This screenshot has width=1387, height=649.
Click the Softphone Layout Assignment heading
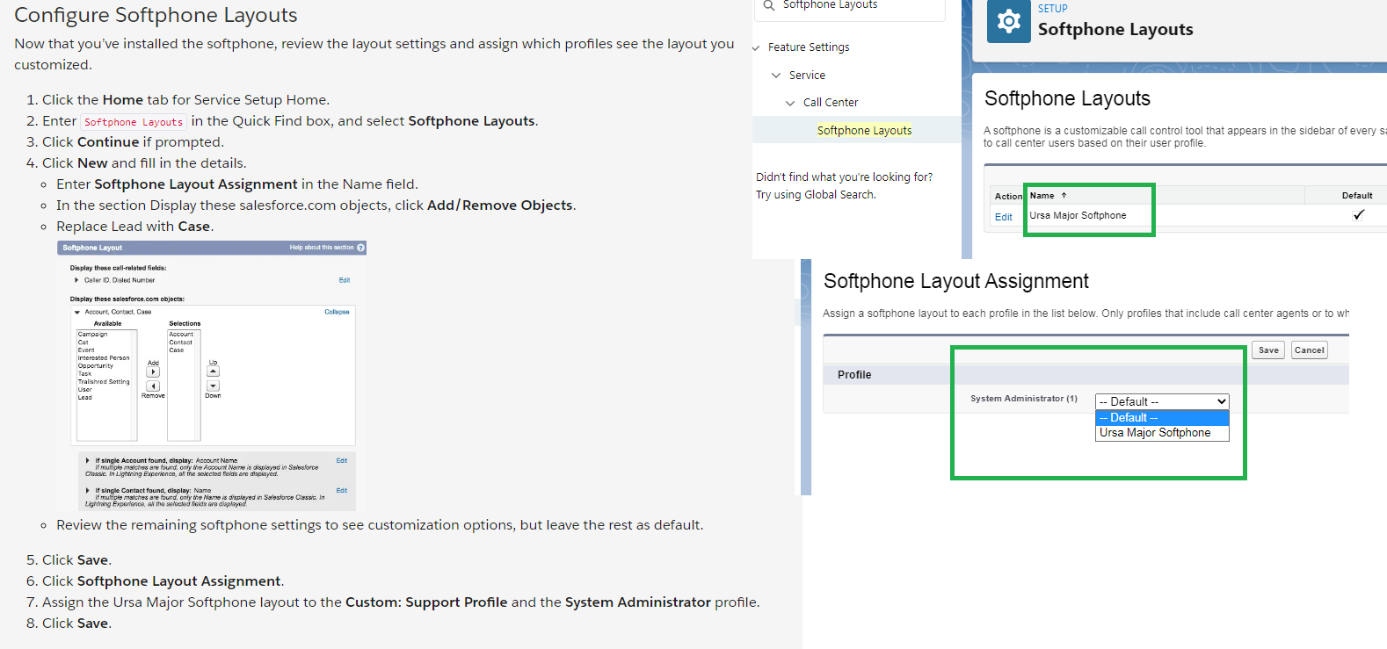pyautogui.click(x=956, y=281)
